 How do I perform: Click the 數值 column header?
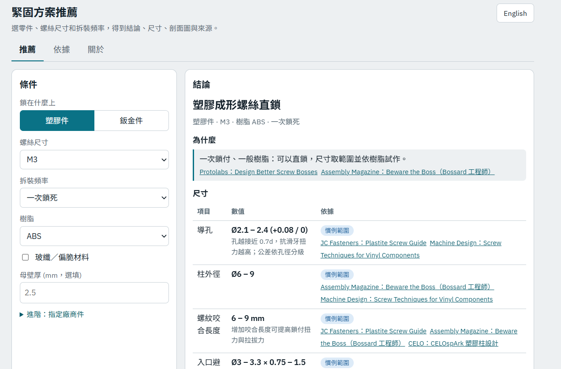tap(238, 212)
